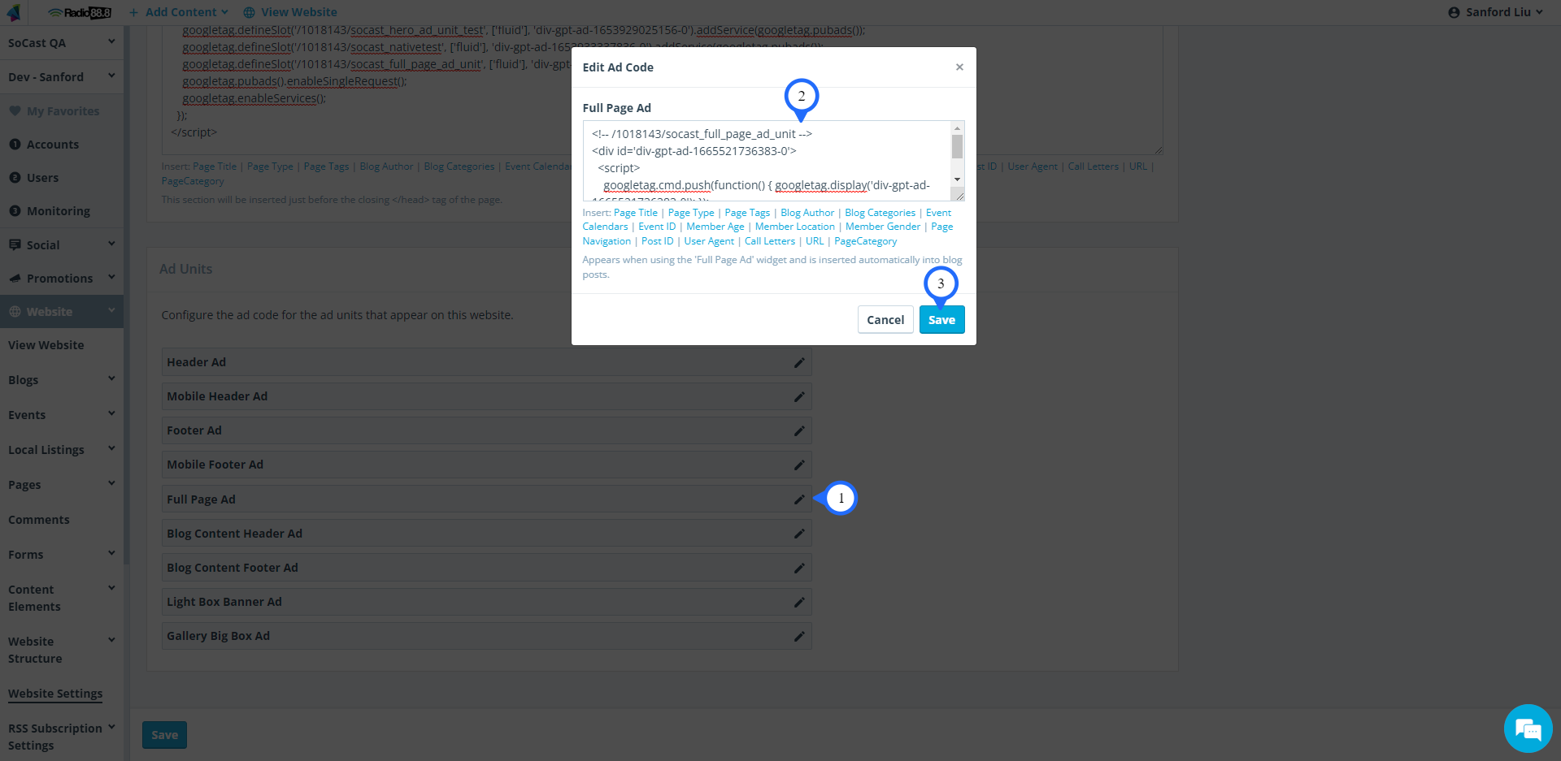The height and width of the screenshot is (761, 1561).
Task: Click View Website in the top bar
Action: tap(290, 12)
